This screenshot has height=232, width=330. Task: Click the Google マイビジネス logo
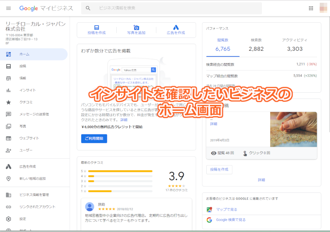tap(46, 8)
